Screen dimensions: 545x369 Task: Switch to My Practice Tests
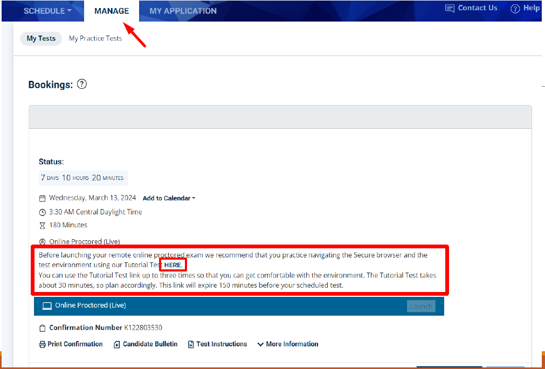[95, 39]
